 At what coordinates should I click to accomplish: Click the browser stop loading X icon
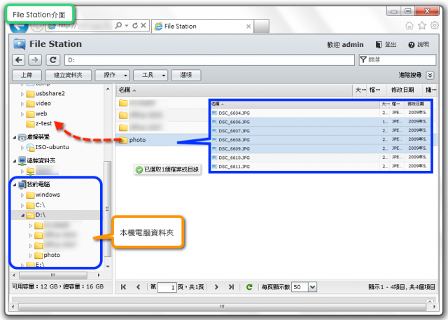[x=143, y=25]
